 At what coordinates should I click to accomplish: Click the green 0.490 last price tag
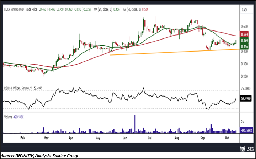(x=245, y=40)
